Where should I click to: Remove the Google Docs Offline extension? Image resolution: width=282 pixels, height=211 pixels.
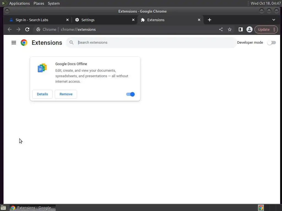(x=66, y=94)
